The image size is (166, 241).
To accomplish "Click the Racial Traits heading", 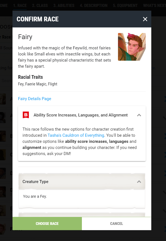I will pyautogui.click(x=31, y=77).
